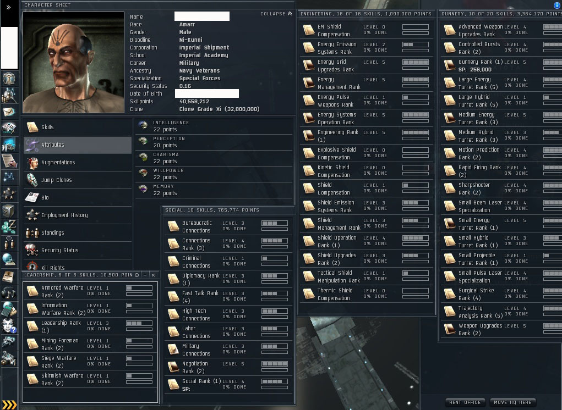Select EM Shield Compensation skill
This screenshot has height=410, width=562.
367,30
